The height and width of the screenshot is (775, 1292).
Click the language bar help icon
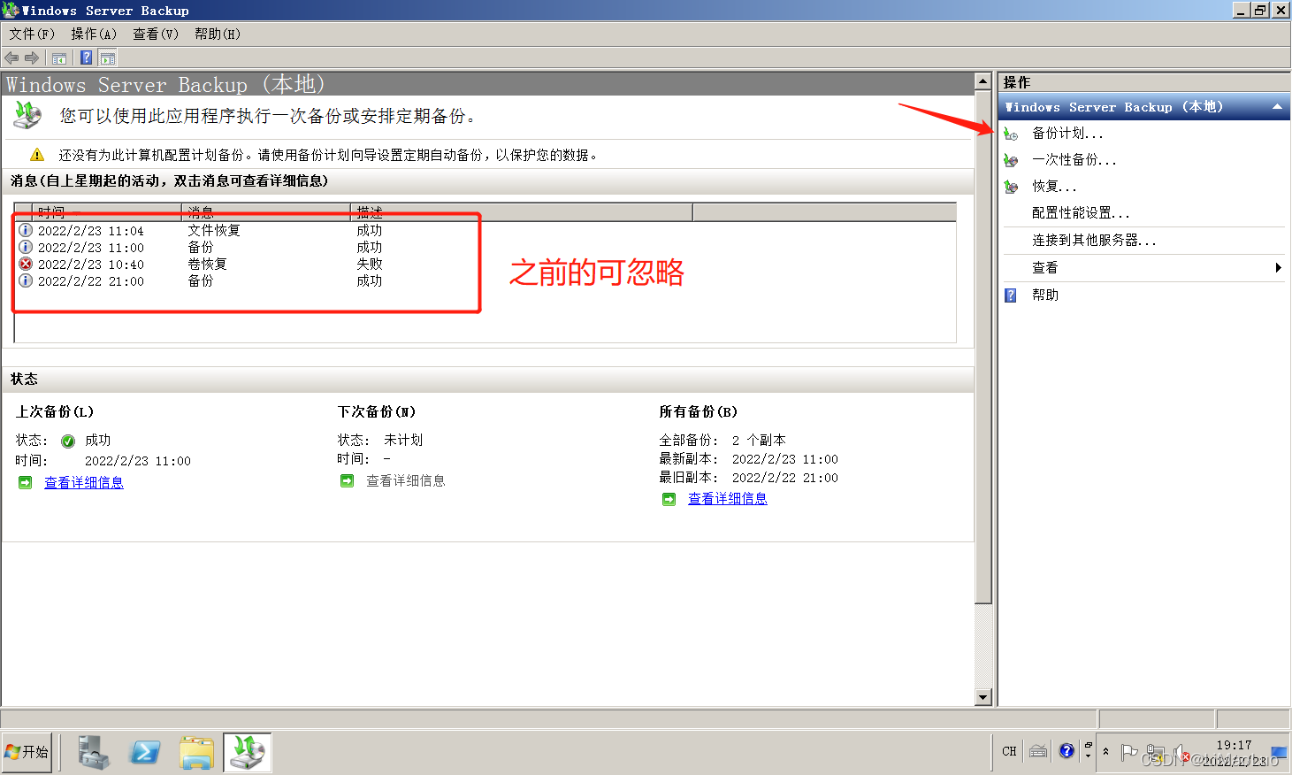click(1066, 751)
